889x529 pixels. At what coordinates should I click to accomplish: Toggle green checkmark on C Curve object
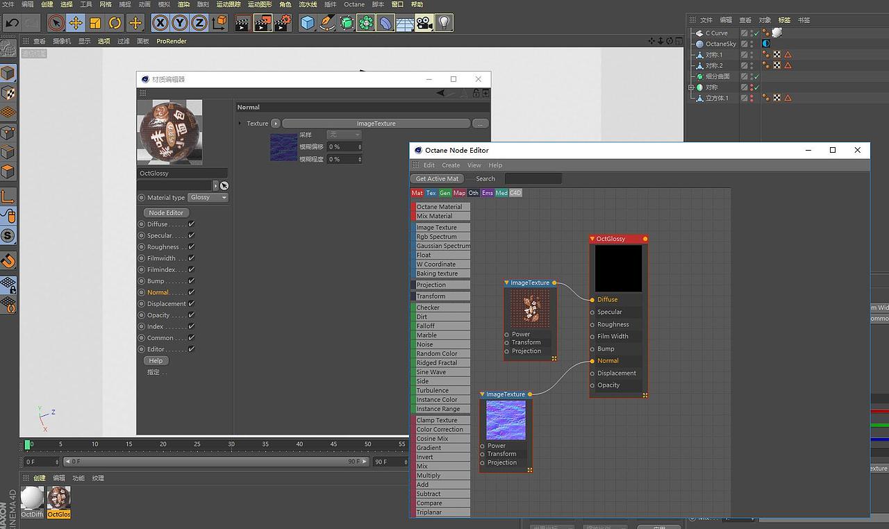[756, 33]
